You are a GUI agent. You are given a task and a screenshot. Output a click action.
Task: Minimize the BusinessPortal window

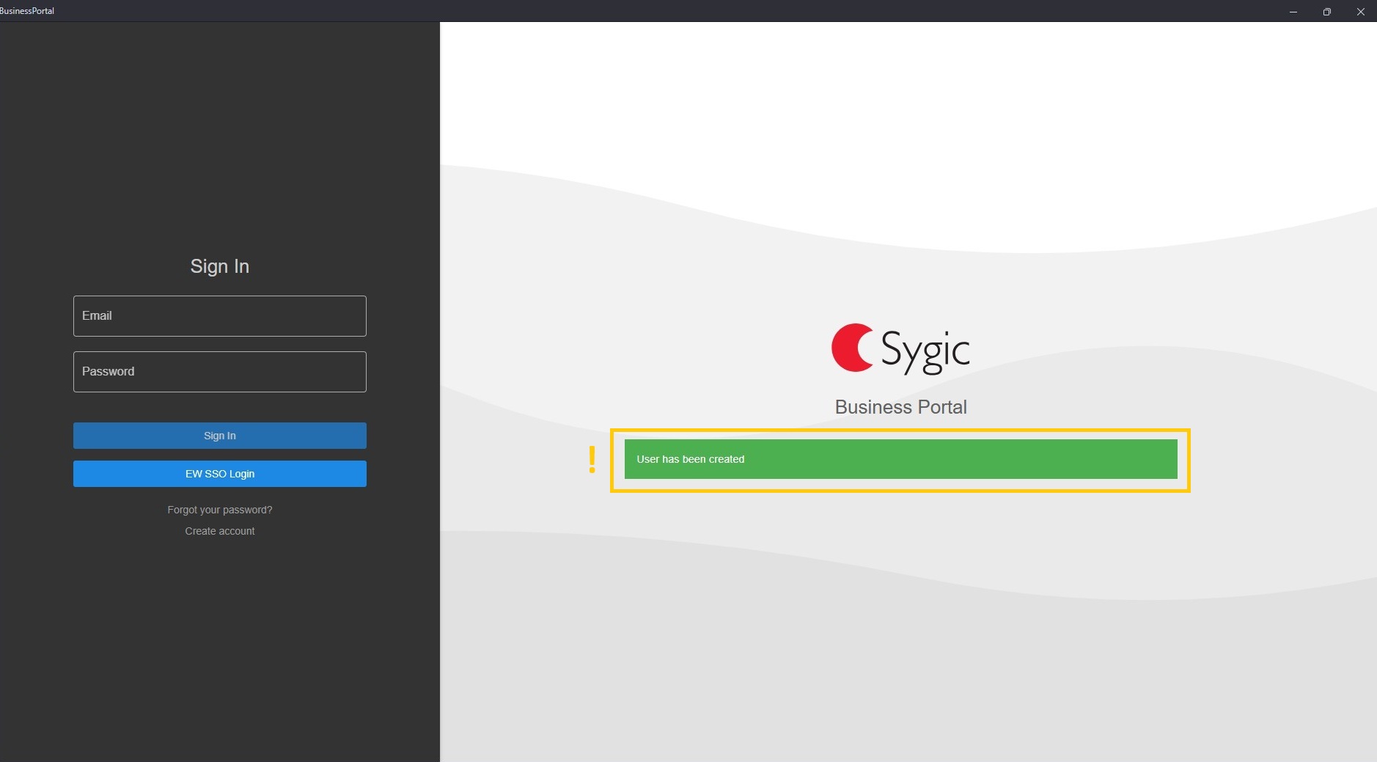pyautogui.click(x=1293, y=12)
